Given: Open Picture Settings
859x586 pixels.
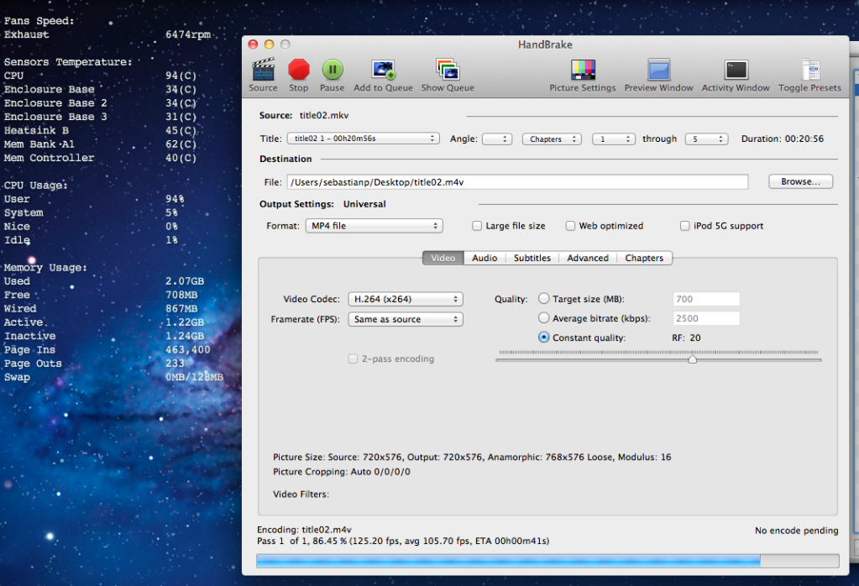Looking at the screenshot, I should (x=583, y=71).
